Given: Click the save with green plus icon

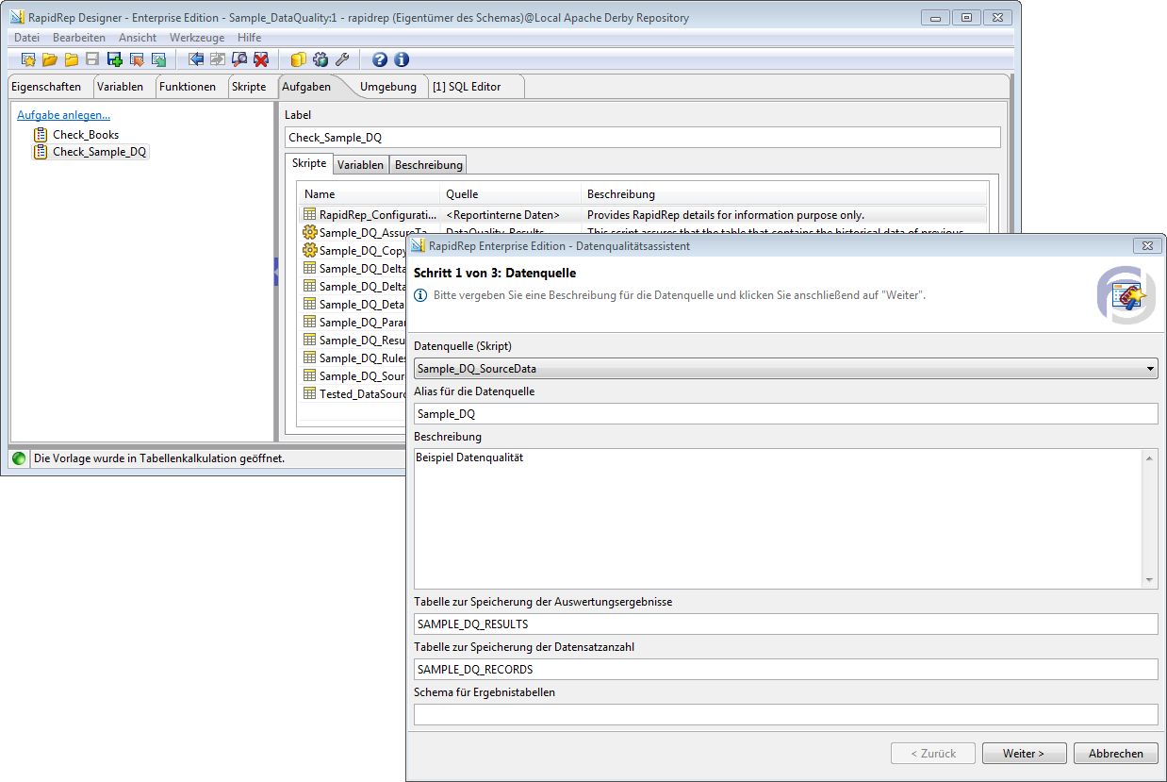Looking at the screenshot, I should (115, 59).
